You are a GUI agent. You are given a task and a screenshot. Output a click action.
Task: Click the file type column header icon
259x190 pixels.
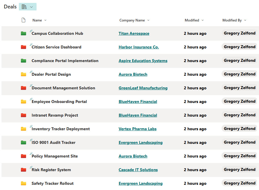[23, 20]
